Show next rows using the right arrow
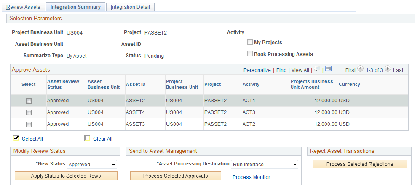 [388, 69]
